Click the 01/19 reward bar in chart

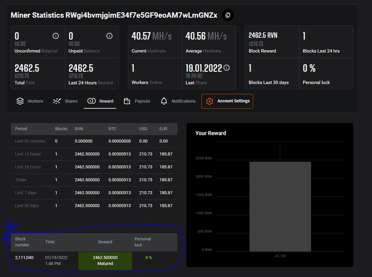[280, 206]
